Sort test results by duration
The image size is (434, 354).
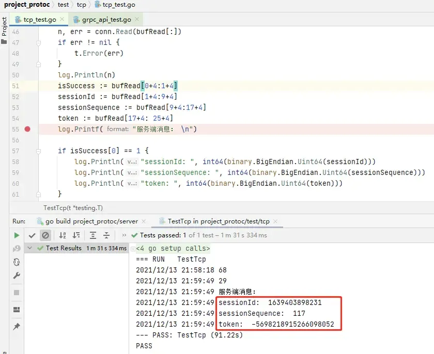(76, 235)
